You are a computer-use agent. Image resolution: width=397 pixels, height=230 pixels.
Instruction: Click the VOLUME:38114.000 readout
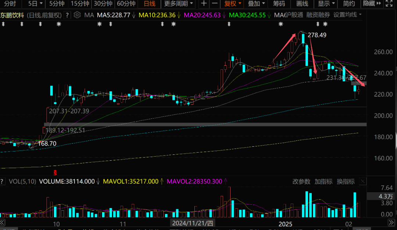[x=67, y=182]
